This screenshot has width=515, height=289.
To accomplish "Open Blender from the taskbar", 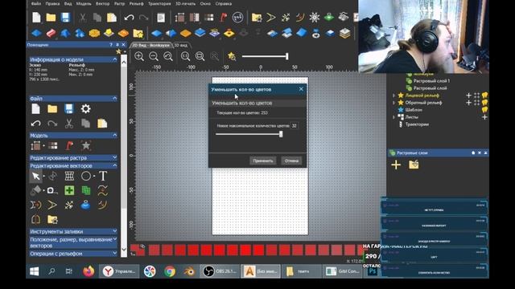I will point(189,271).
